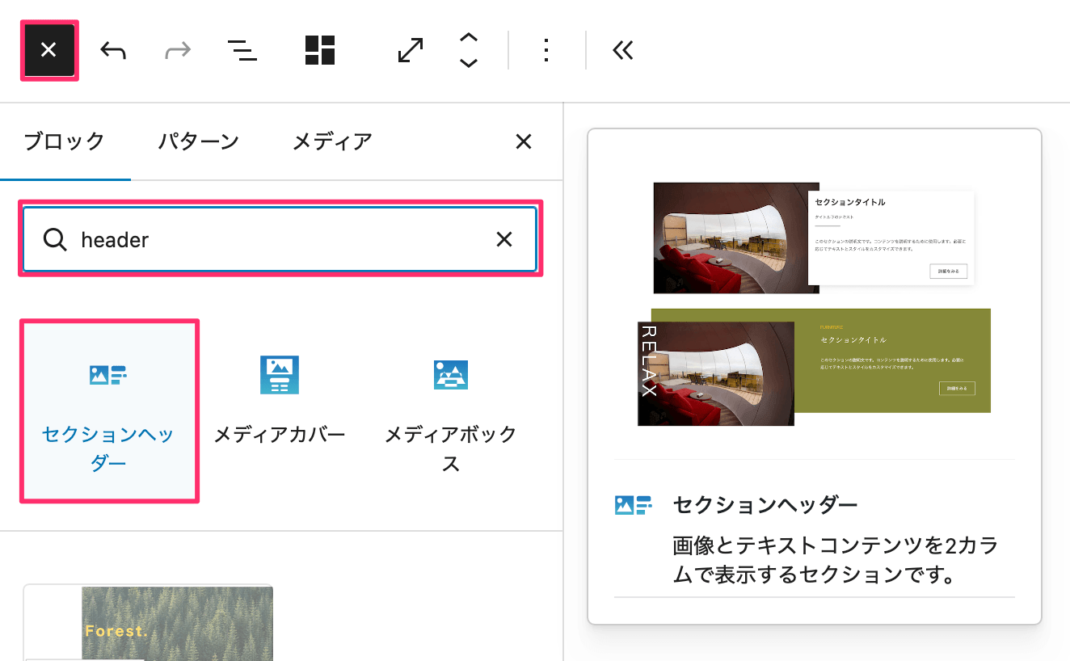Open the document overview list view

pyautogui.click(x=242, y=51)
